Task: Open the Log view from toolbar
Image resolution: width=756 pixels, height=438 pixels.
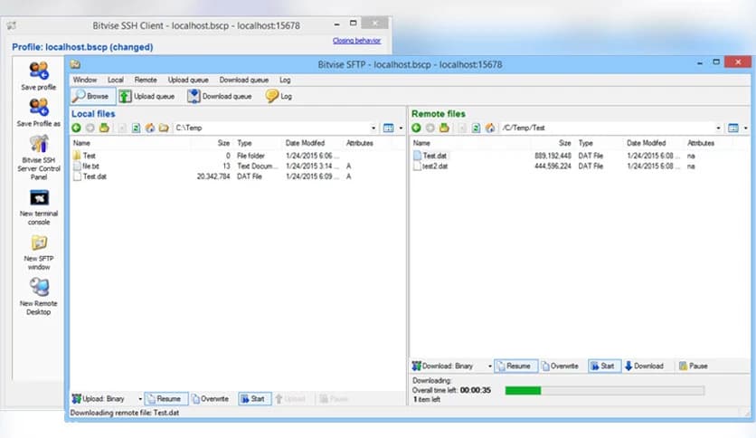Action: pos(279,96)
